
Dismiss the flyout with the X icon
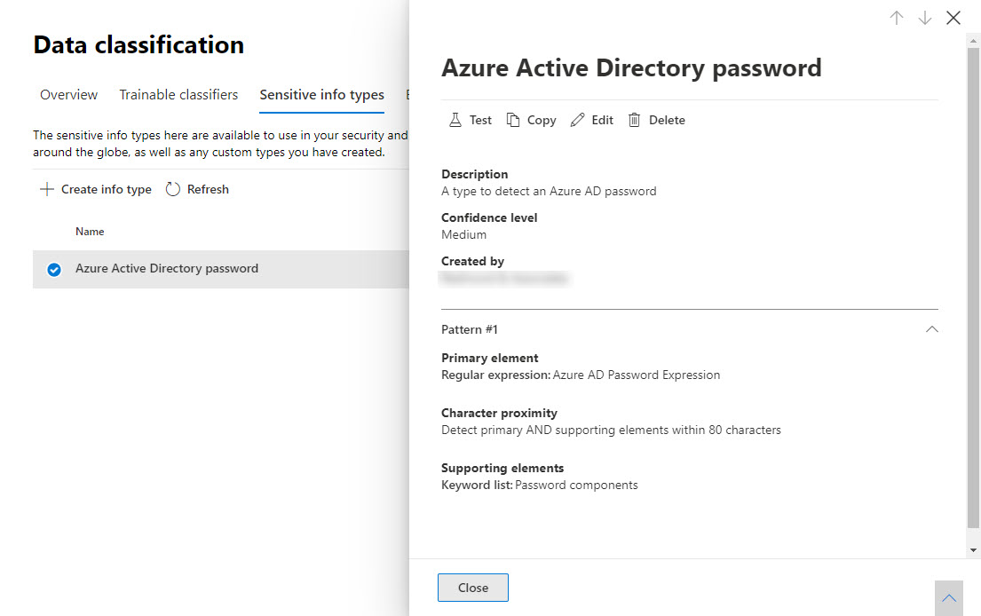[x=953, y=18]
